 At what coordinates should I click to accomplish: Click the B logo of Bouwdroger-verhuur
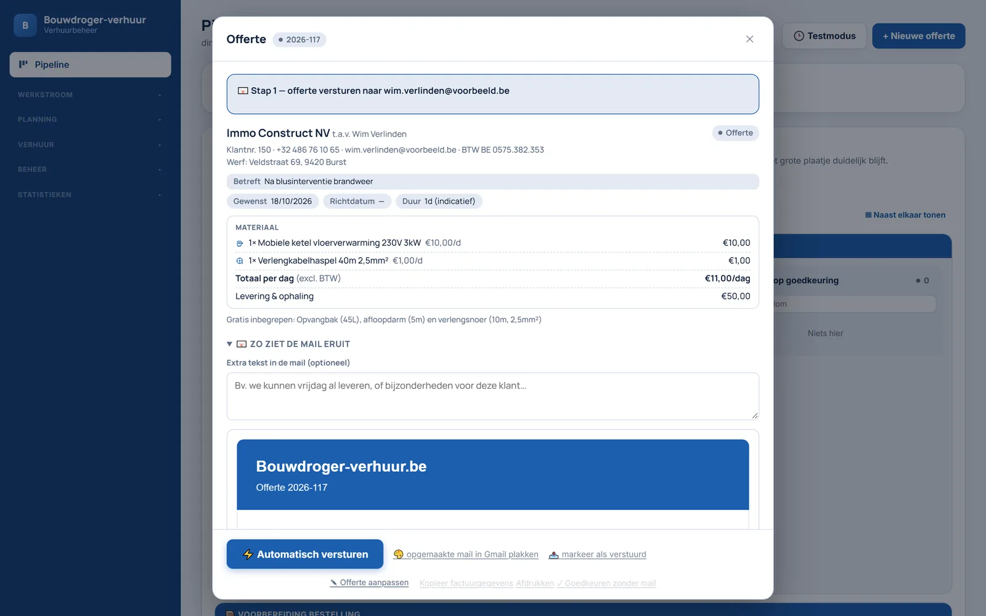point(25,25)
